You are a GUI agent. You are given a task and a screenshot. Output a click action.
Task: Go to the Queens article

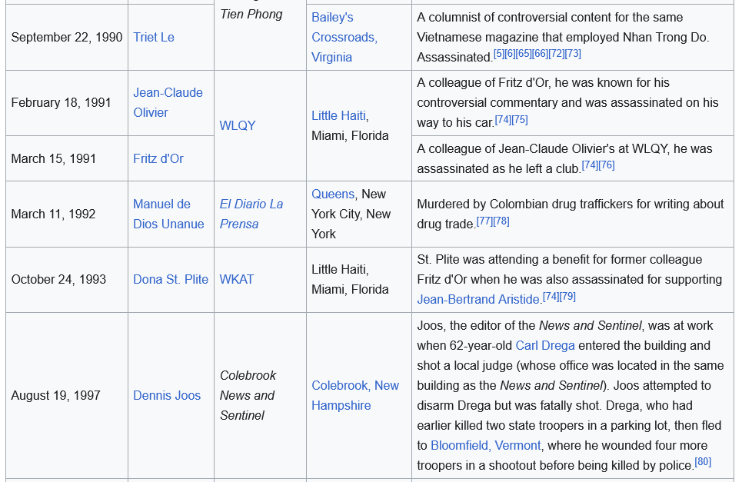333,194
